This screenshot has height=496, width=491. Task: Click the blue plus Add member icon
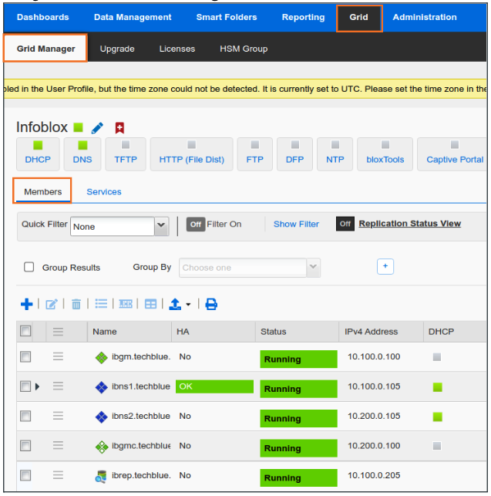pos(26,304)
